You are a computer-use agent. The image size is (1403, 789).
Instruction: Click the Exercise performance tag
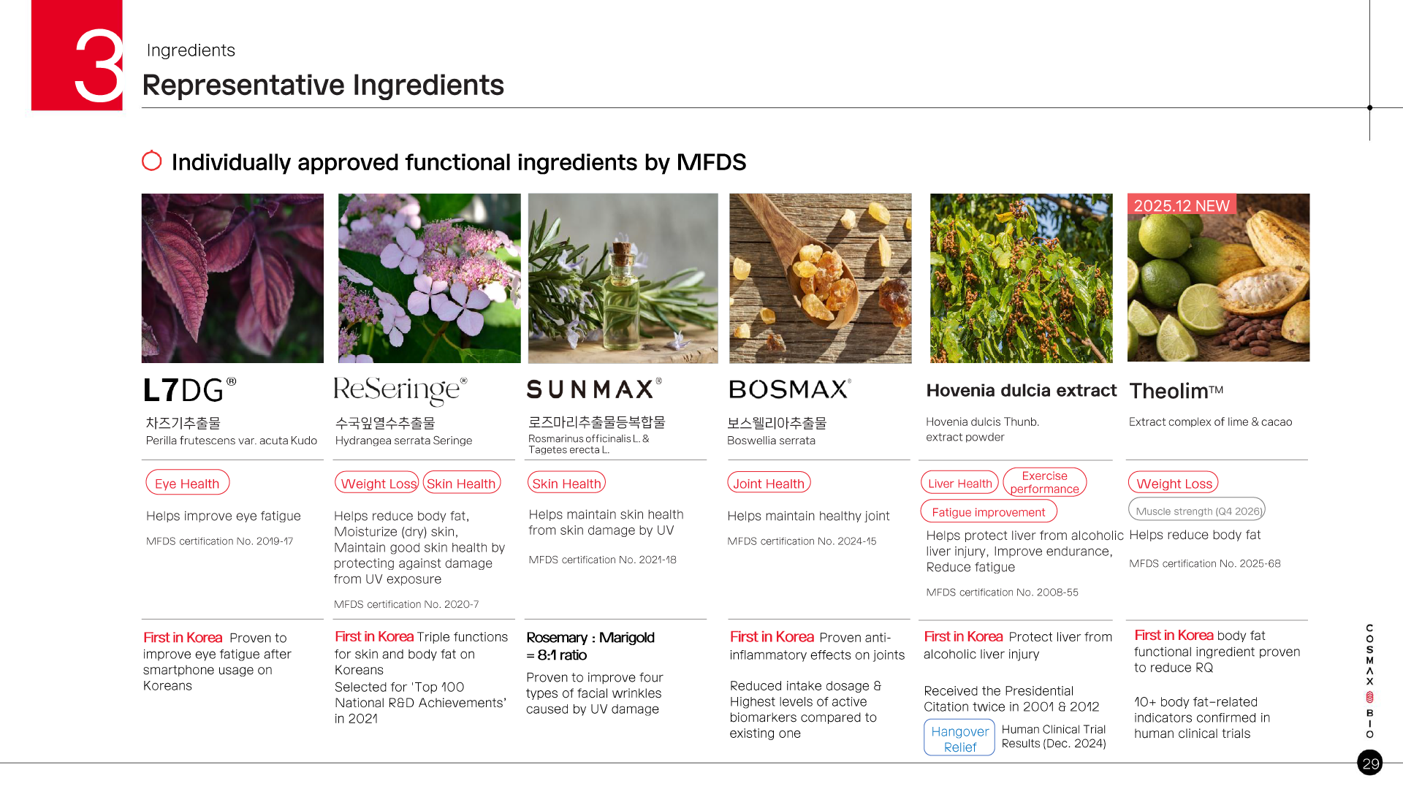coord(1044,482)
